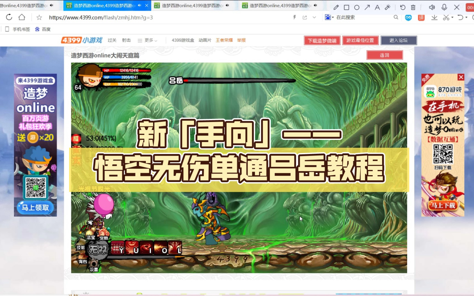
Task: Click the address bar URL
Action: tap(101, 18)
